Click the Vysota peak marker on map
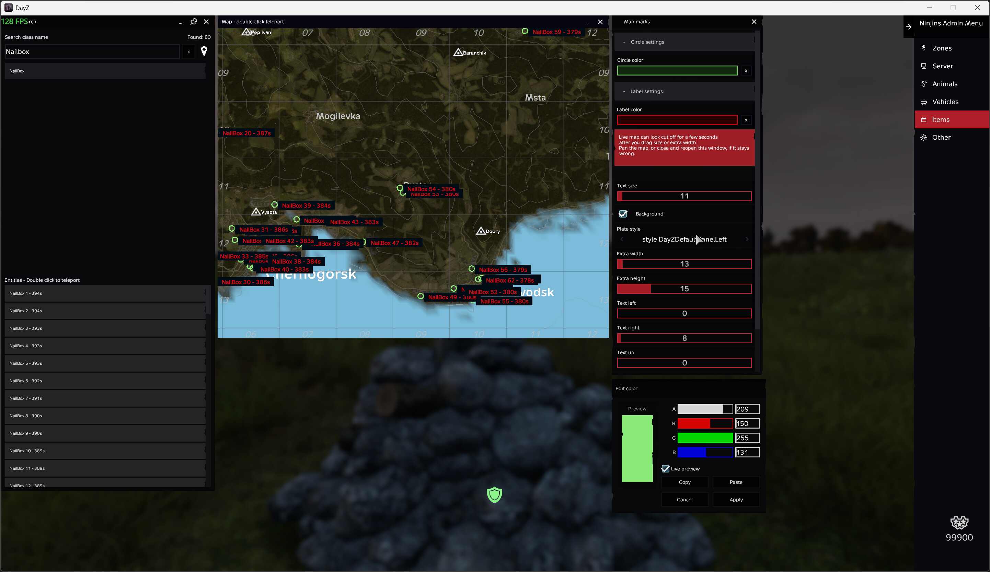Image resolution: width=990 pixels, height=572 pixels. click(256, 212)
